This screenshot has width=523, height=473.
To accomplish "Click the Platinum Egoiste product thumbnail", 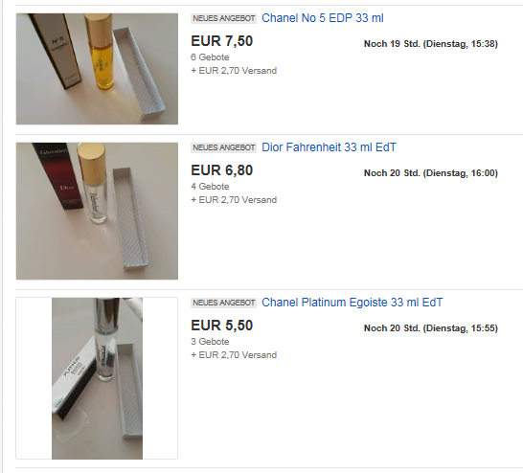I will tap(97, 378).
